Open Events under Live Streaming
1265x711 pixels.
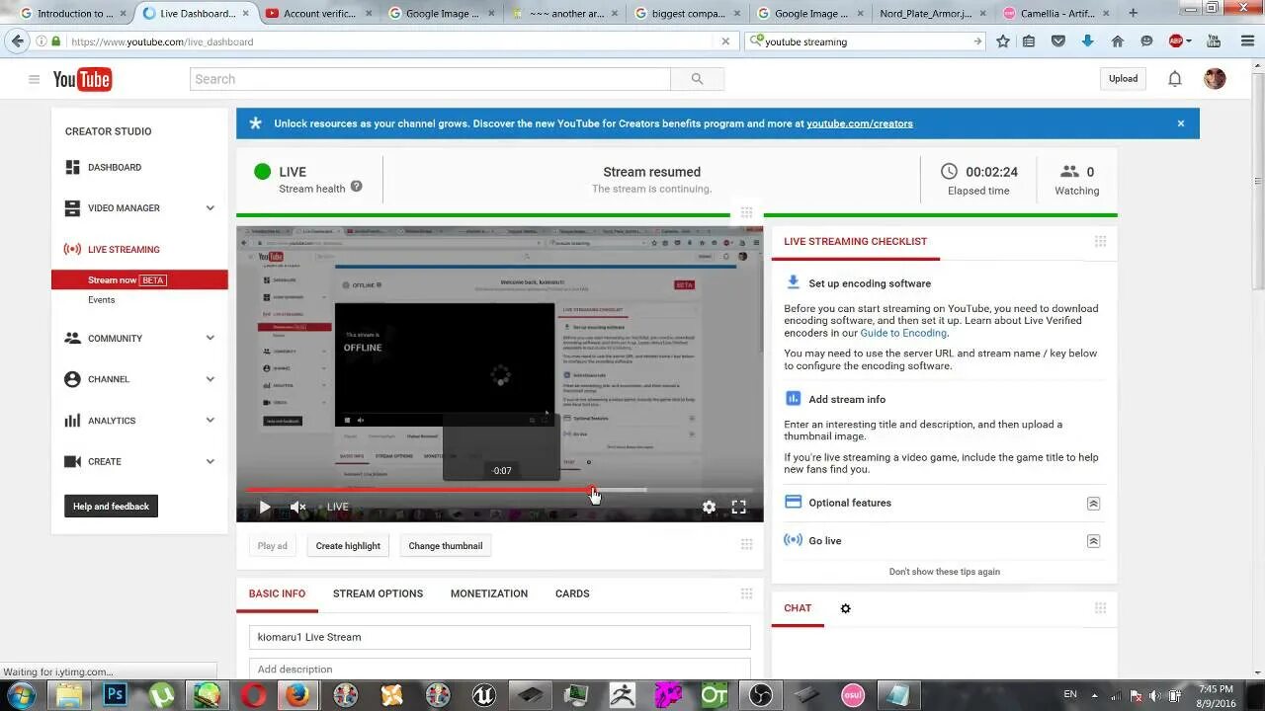coord(101,299)
